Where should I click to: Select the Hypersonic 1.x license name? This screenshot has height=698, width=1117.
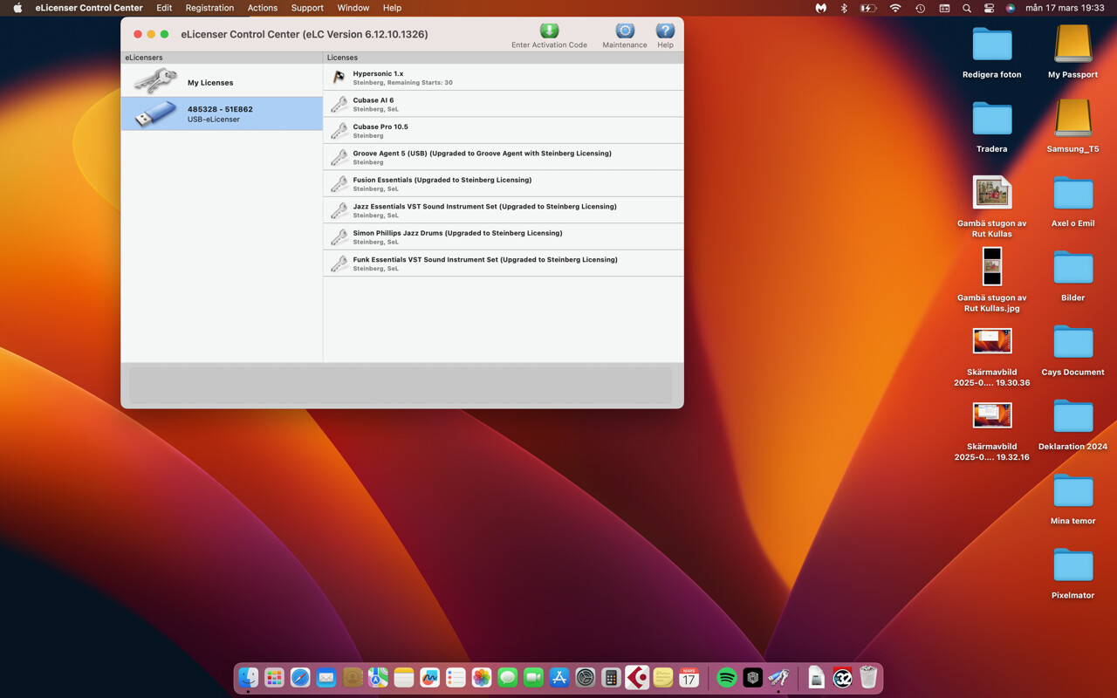(378, 74)
